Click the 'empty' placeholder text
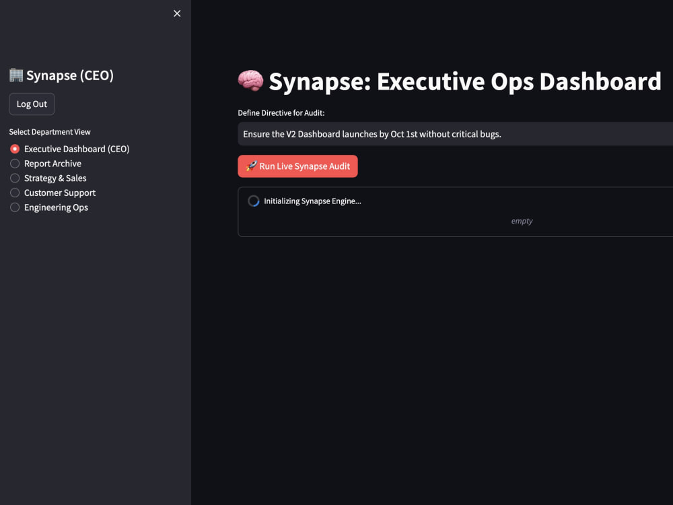This screenshot has height=505, width=673. 522,221
